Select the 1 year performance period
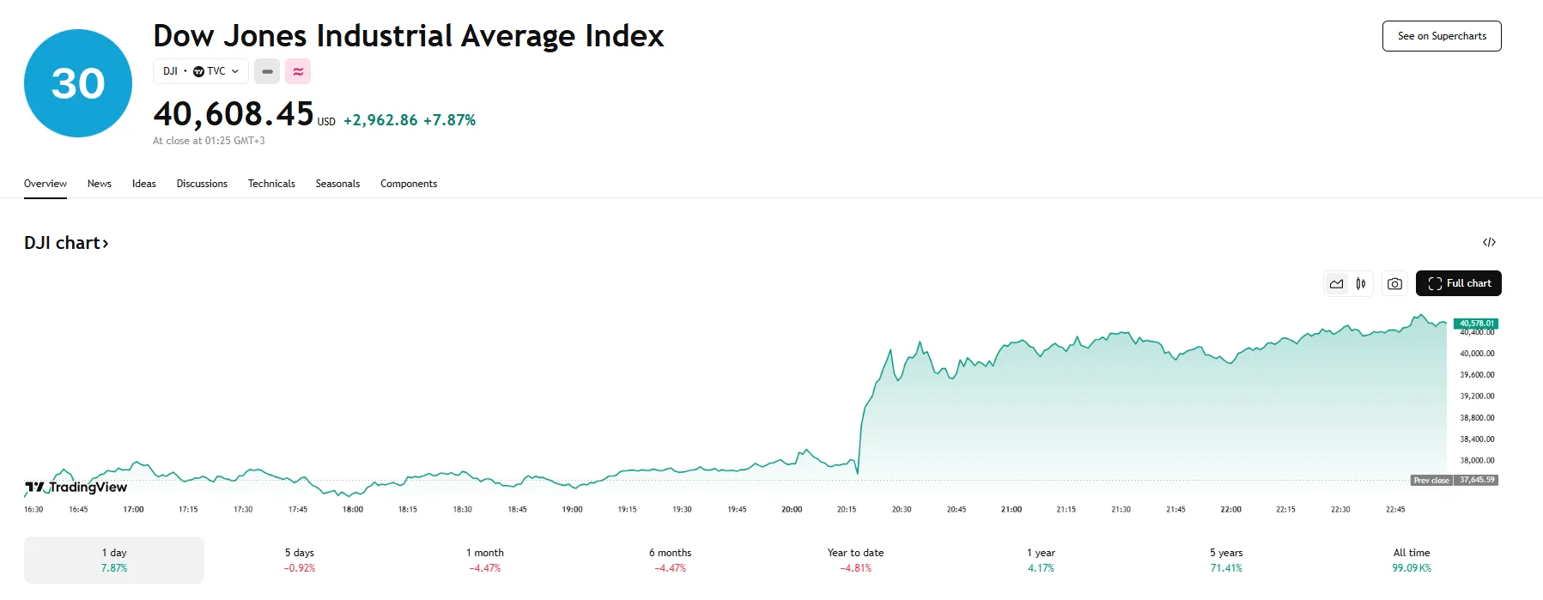 (1040, 559)
